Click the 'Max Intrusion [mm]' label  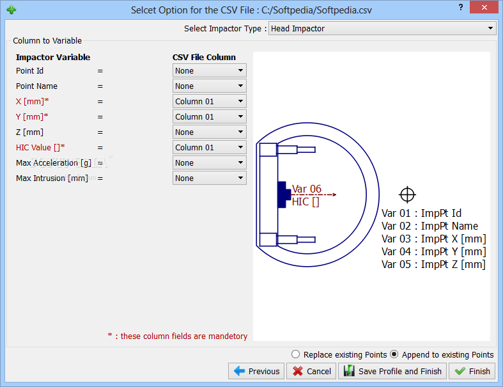(52, 178)
